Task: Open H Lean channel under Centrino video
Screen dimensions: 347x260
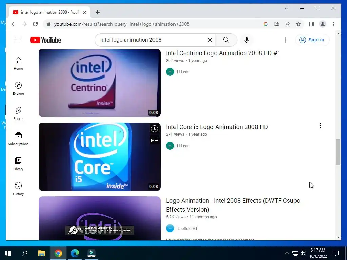Action: 183,72
